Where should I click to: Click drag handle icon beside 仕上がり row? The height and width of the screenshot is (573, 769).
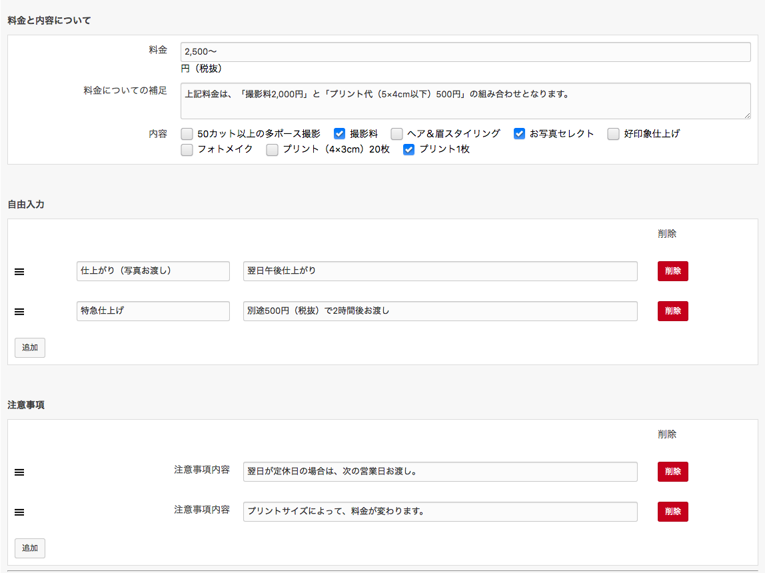coord(19,272)
